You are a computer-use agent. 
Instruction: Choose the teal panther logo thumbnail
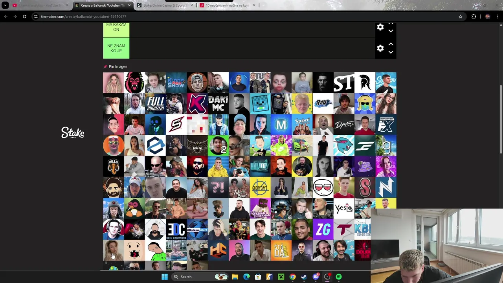tap(344, 146)
